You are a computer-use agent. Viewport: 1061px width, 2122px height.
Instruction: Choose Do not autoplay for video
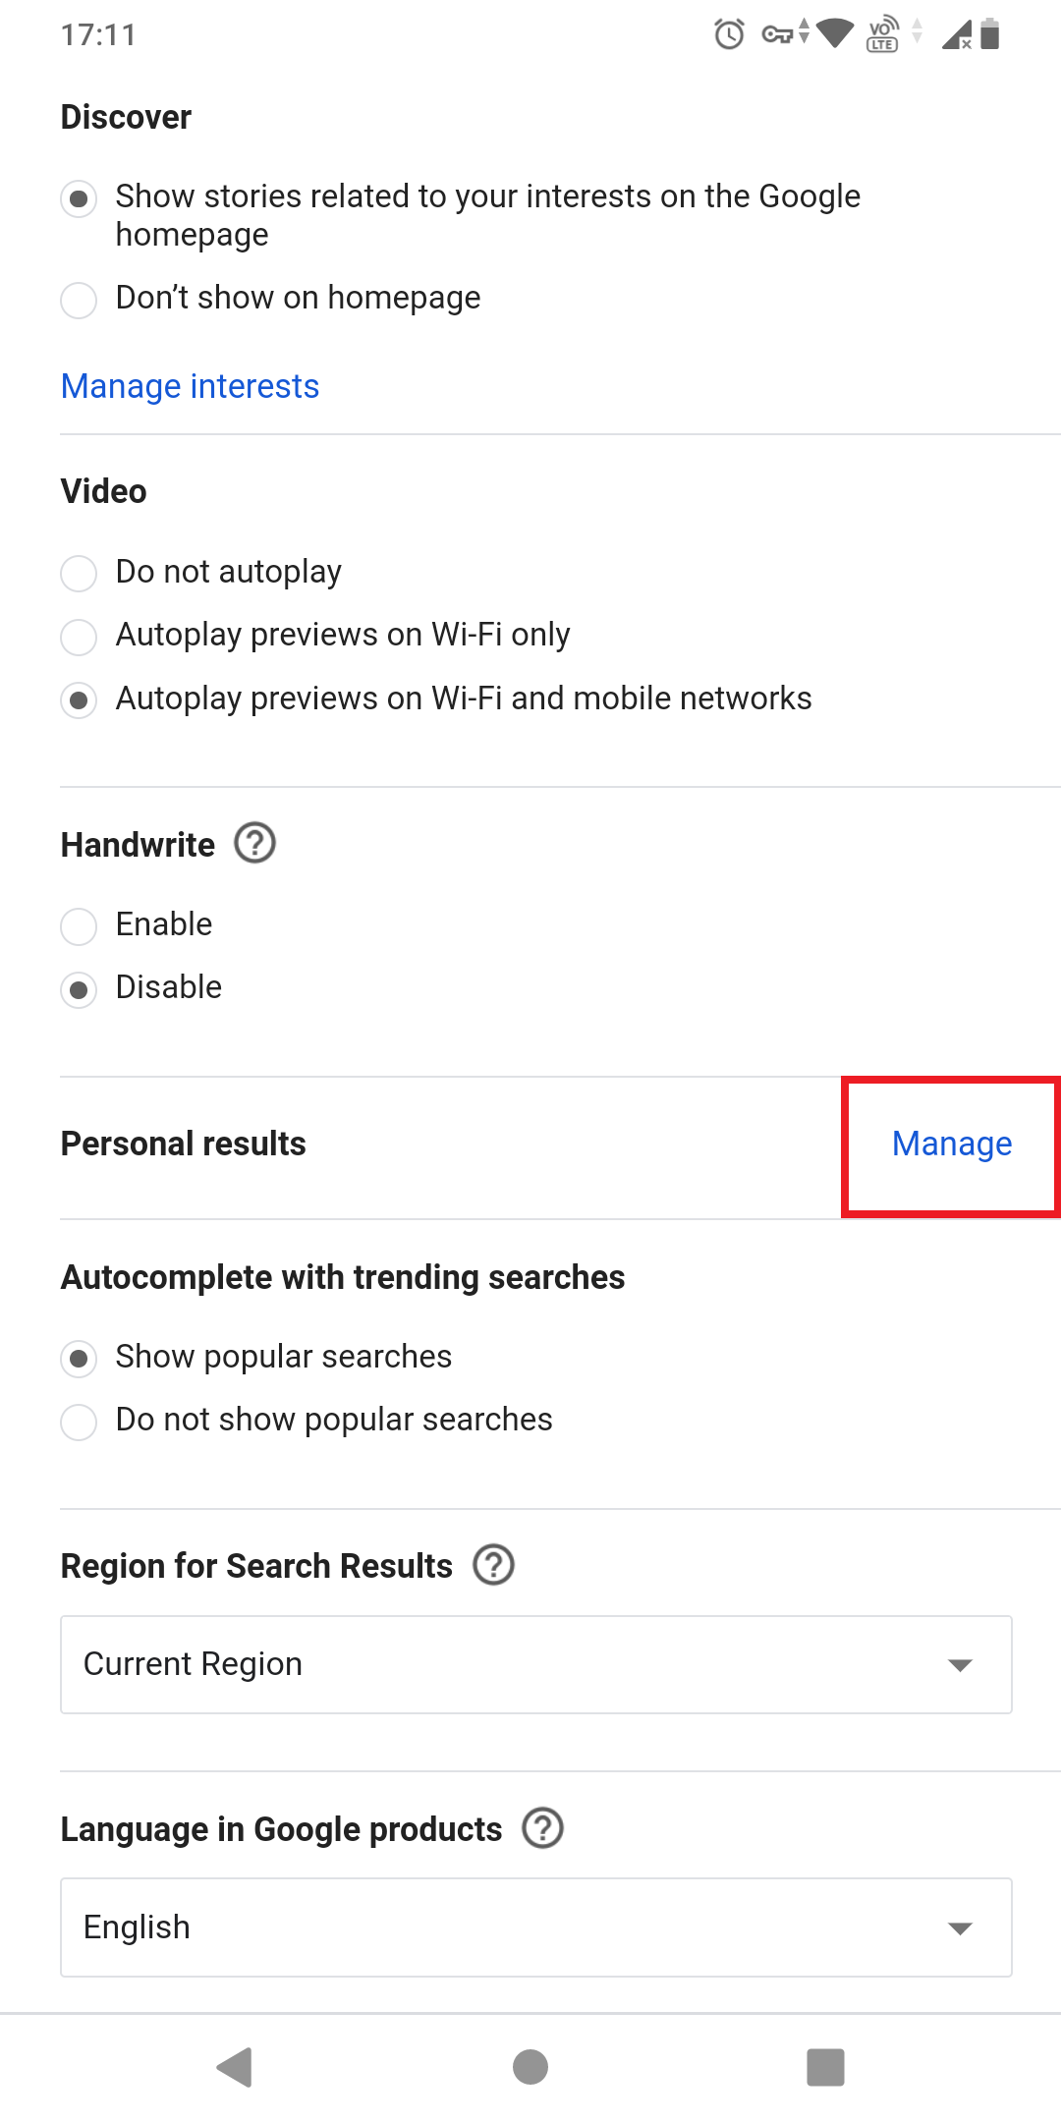point(79,573)
